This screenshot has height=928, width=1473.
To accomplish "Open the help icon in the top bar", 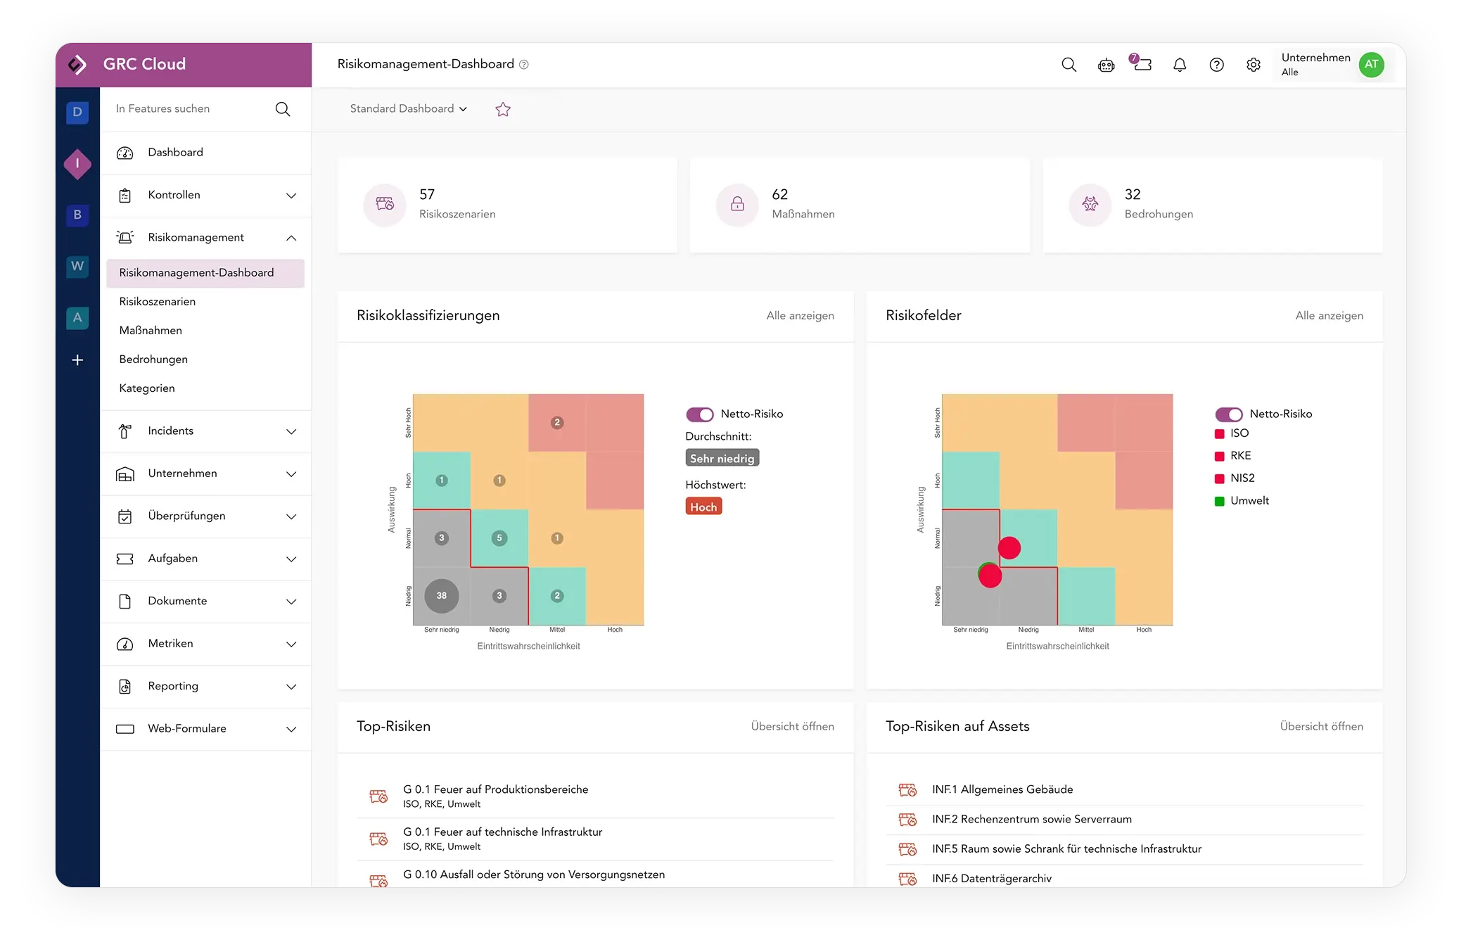I will point(1217,65).
